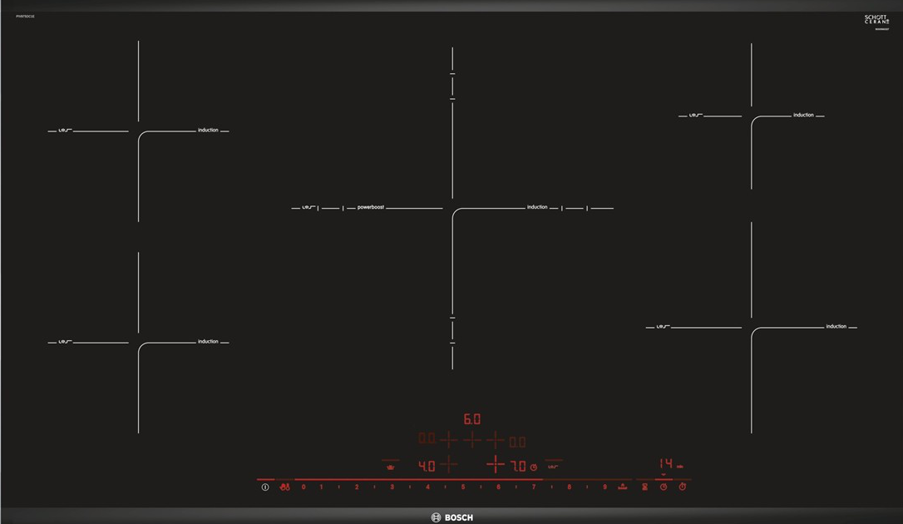This screenshot has height=524, width=903.
Task: Select the center cross marker below 6.0
Action: point(472,440)
